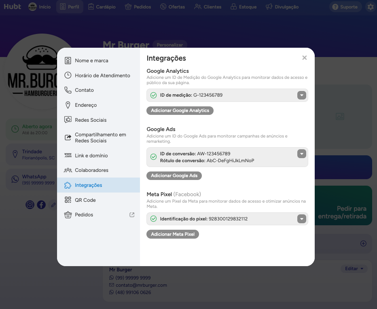Click the Google Analytics green check icon

(153, 95)
